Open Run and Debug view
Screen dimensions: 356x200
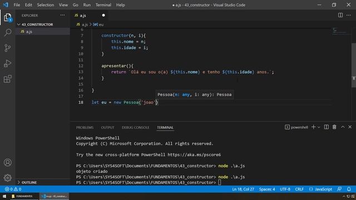point(7,63)
